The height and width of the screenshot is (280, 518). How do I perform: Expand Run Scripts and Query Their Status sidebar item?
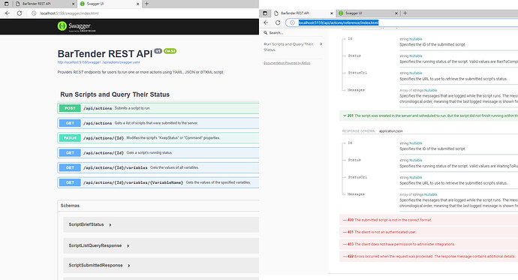coord(293,47)
